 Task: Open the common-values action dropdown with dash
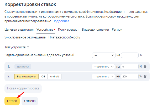(104, 55)
